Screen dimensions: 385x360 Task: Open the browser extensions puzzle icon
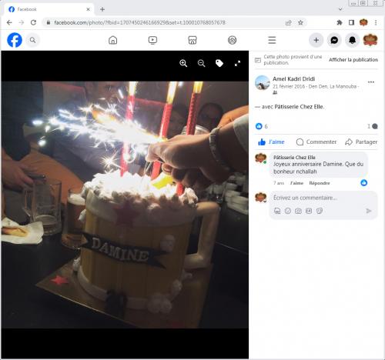(x=340, y=22)
